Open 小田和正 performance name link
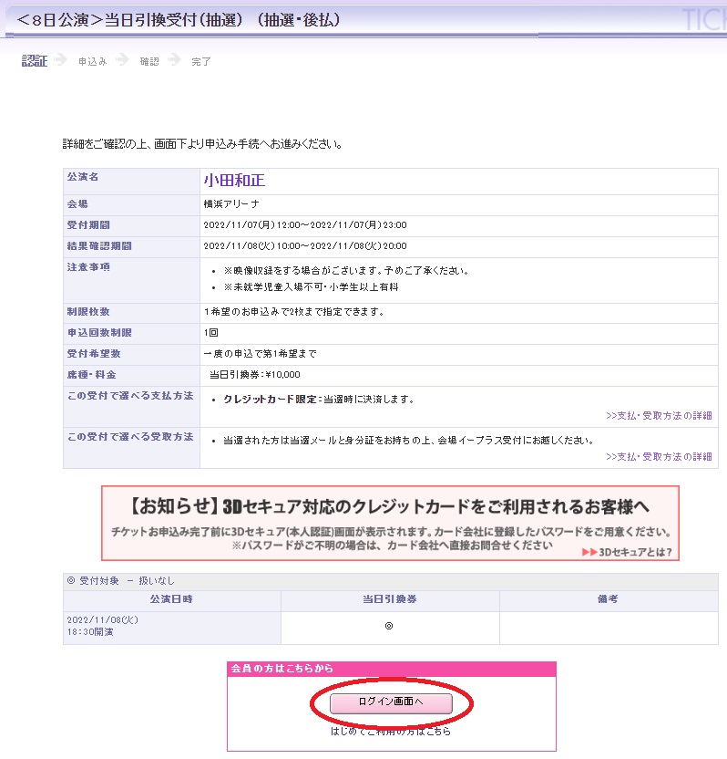Screen dimensions: 727x759 234,181
